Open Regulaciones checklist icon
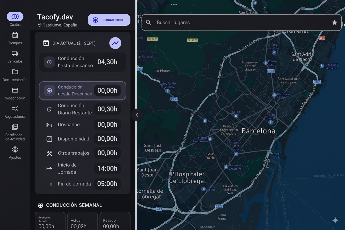This screenshot has width=345, height=230. pos(15,109)
